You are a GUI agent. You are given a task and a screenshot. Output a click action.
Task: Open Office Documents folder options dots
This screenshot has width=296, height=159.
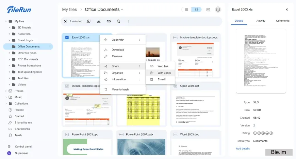pos(50,46)
